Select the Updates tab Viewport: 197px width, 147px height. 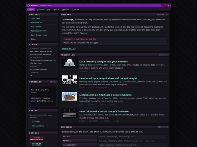click(66, 9)
